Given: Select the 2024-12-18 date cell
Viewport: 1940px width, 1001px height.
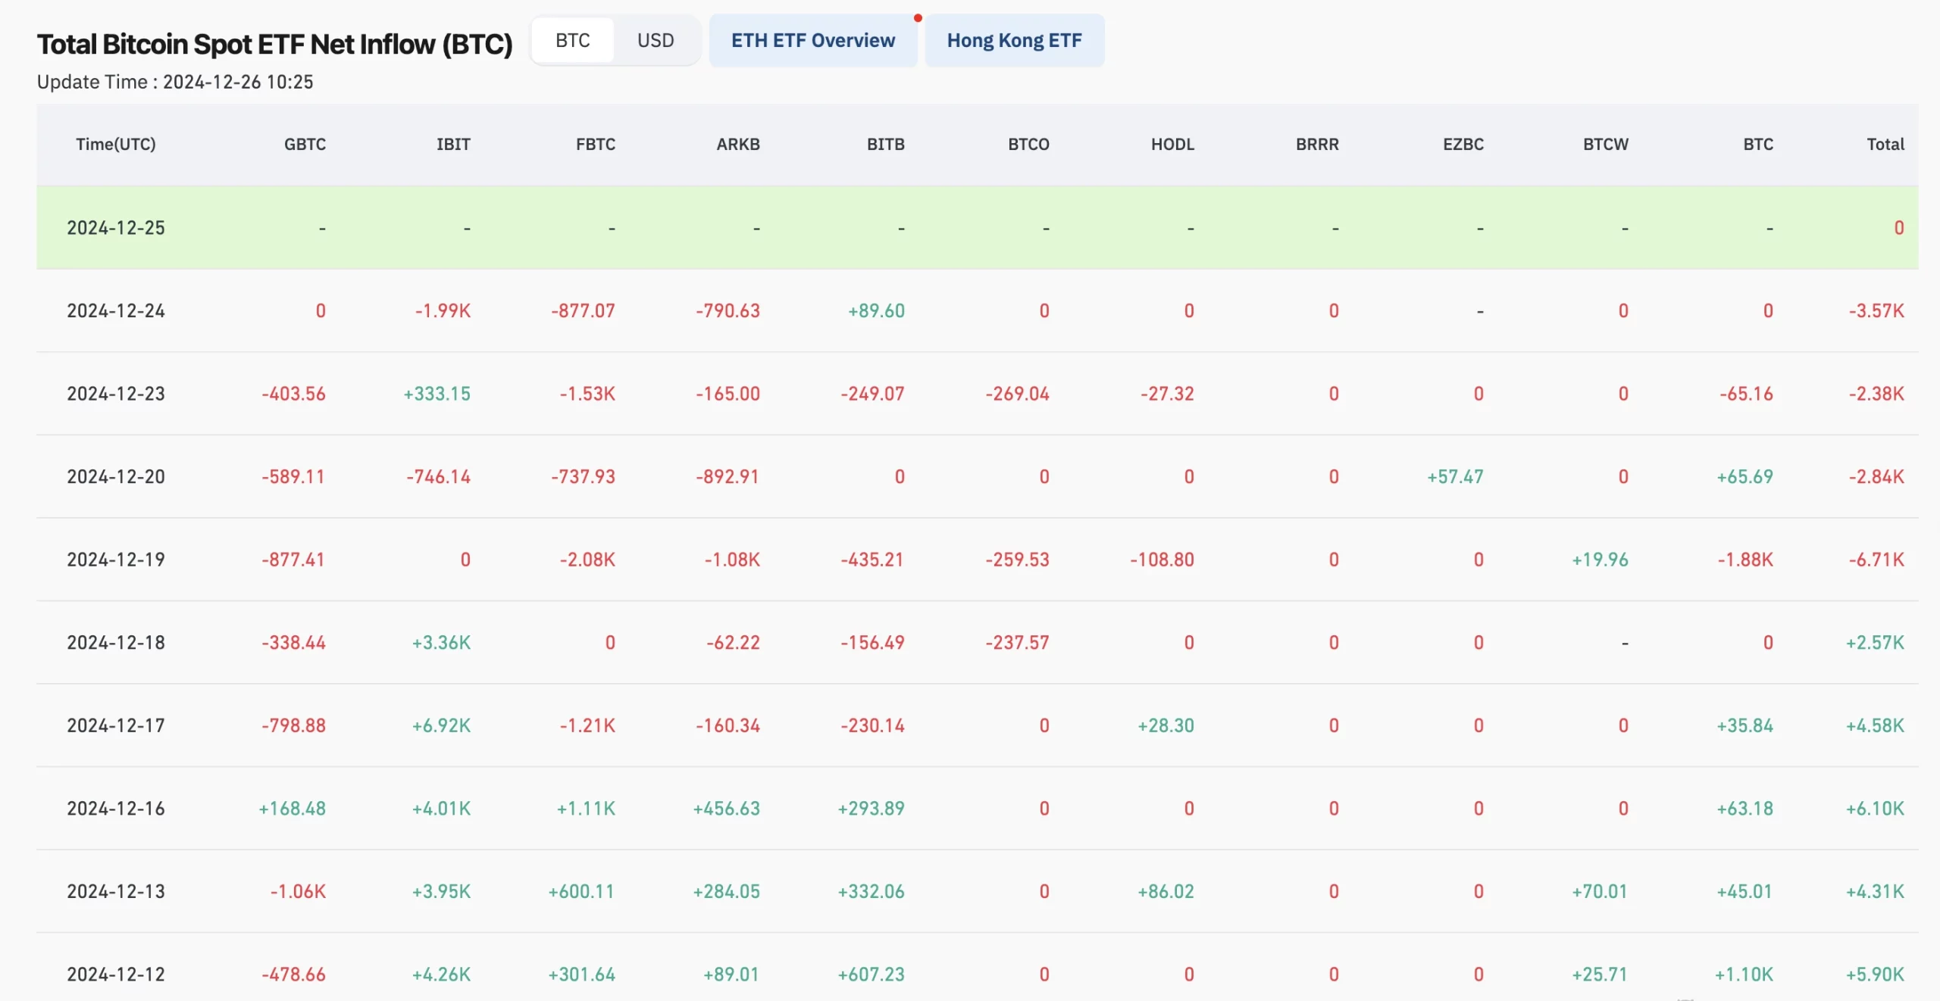Looking at the screenshot, I should pos(116,642).
